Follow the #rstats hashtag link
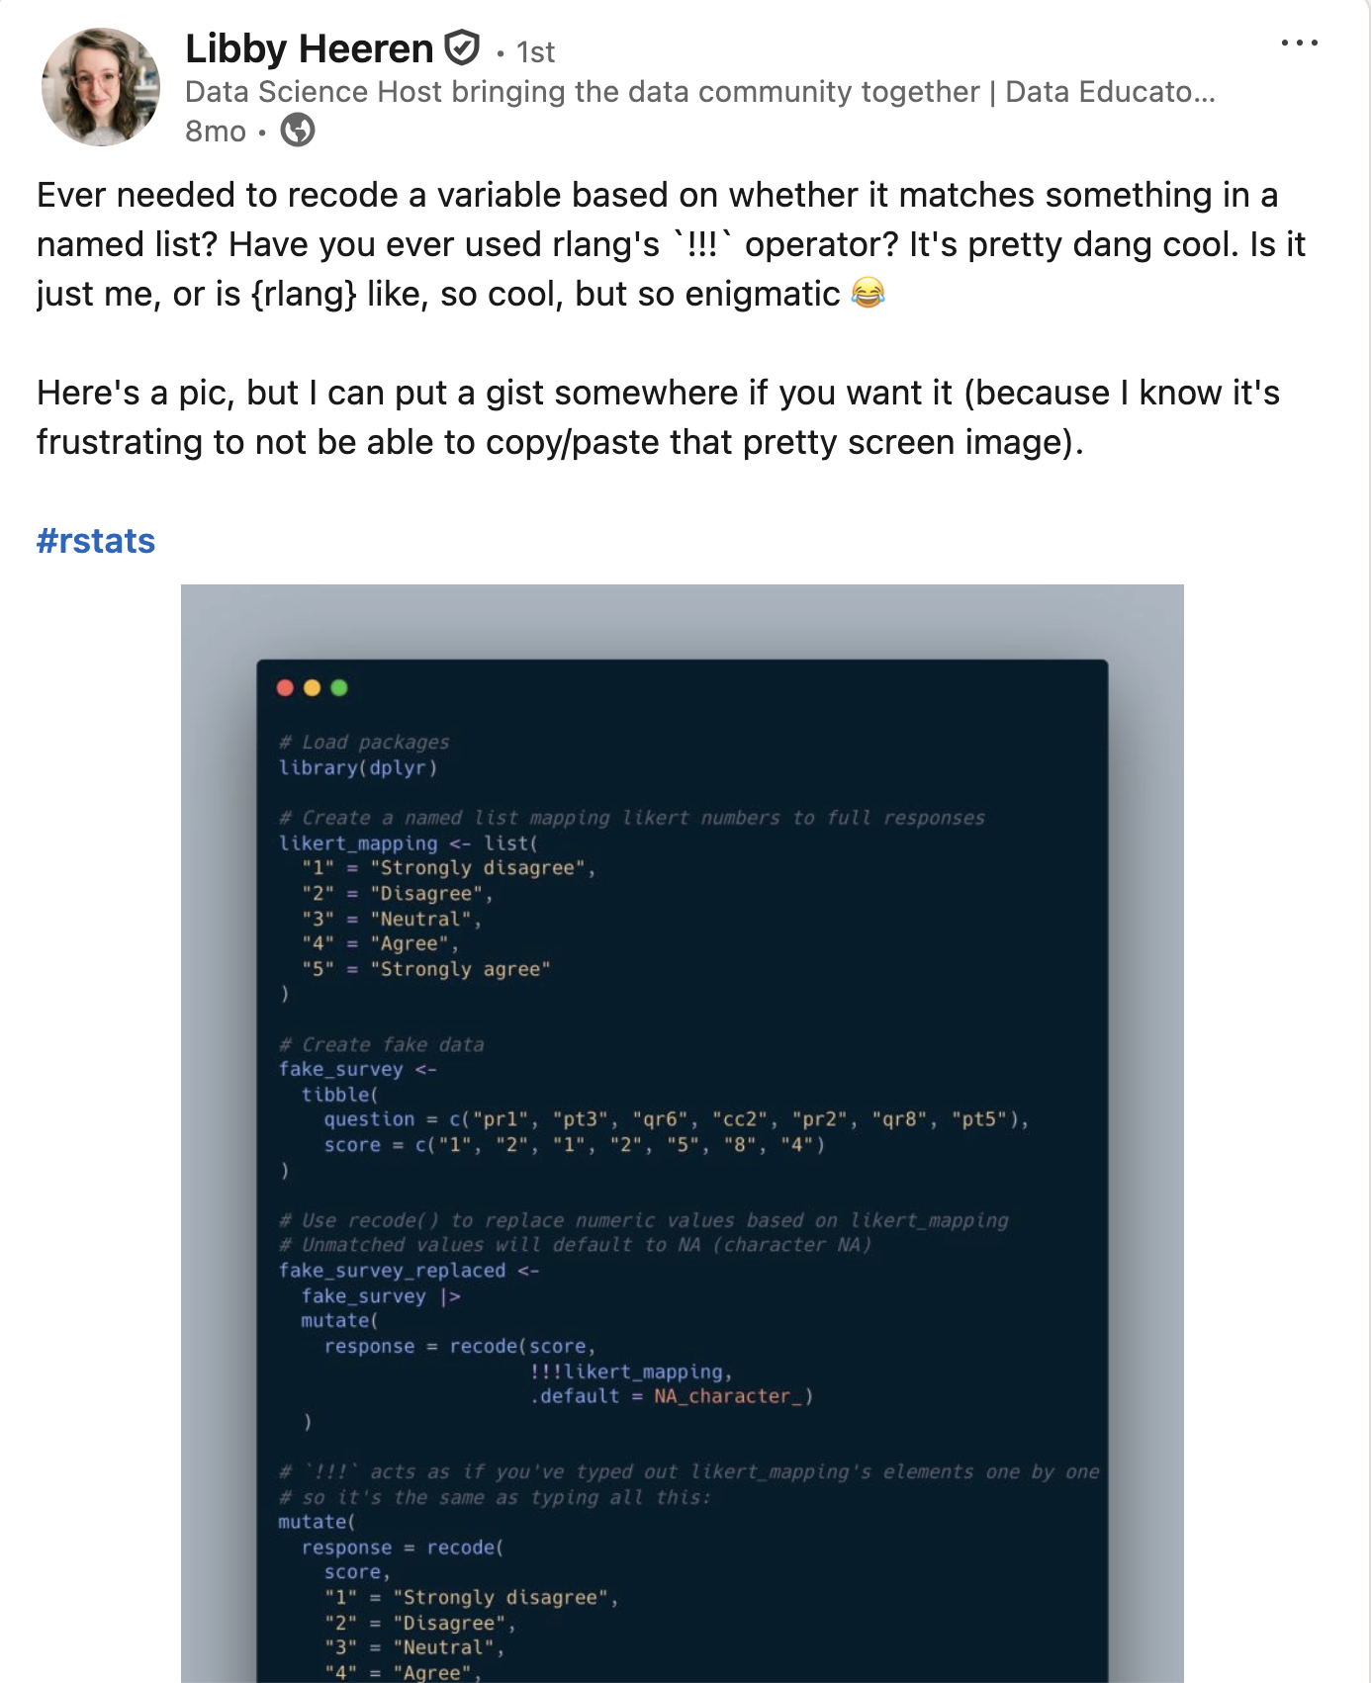The width and height of the screenshot is (1371, 1683). (x=96, y=541)
